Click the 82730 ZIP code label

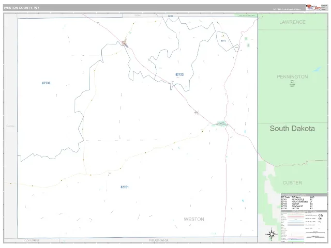[x=46, y=83]
